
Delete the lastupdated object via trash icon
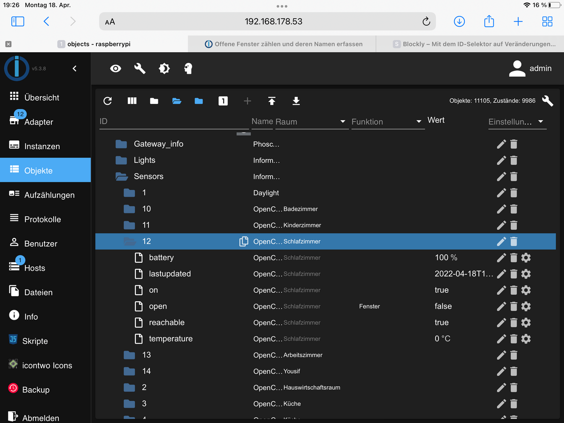[514, 274]
